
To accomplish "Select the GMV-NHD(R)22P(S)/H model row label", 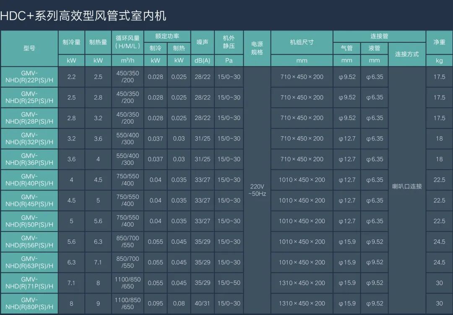I will [29, 77].
